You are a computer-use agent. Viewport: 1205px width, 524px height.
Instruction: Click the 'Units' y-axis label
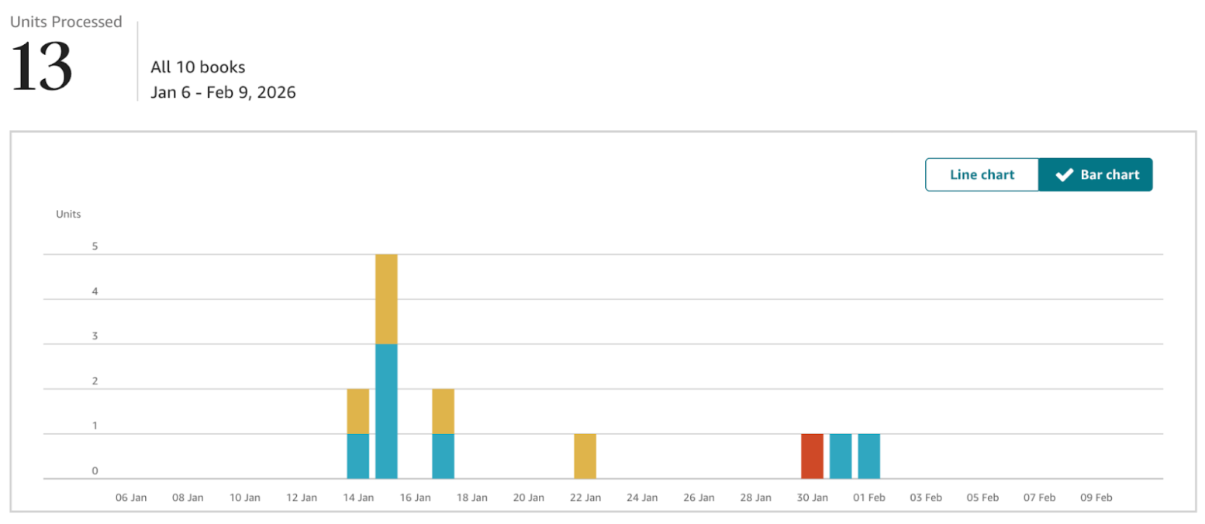[68, 214]
